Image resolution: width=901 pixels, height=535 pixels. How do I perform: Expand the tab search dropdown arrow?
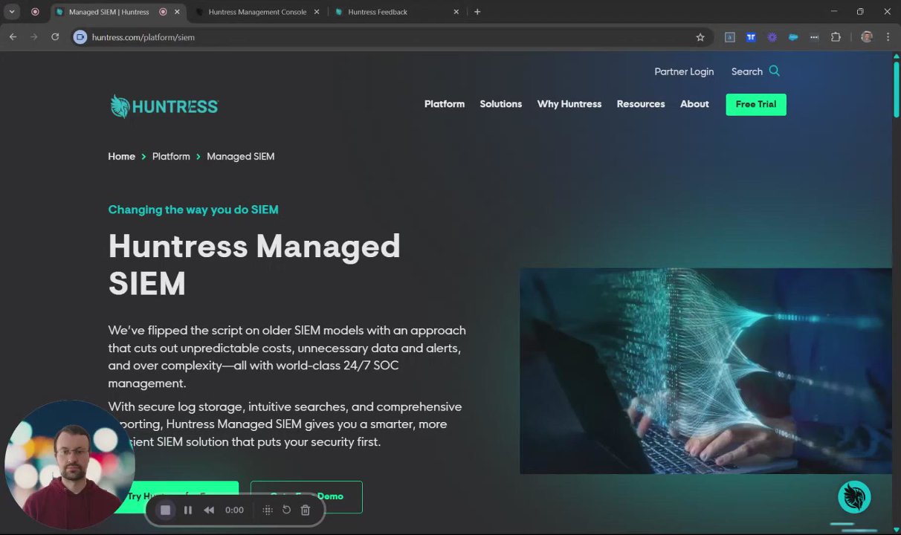(12, 12)
